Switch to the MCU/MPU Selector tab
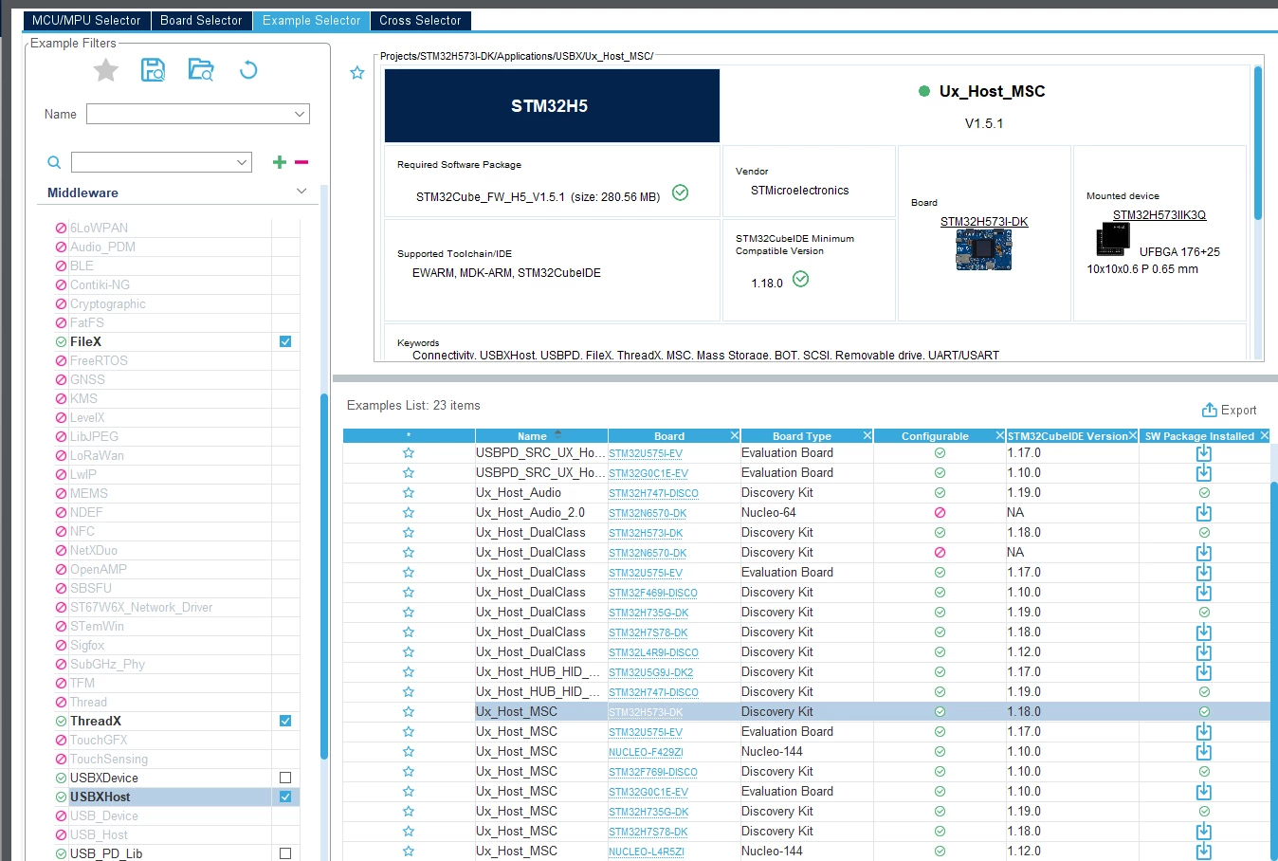 pyautogui.click(x=86, y=20)
